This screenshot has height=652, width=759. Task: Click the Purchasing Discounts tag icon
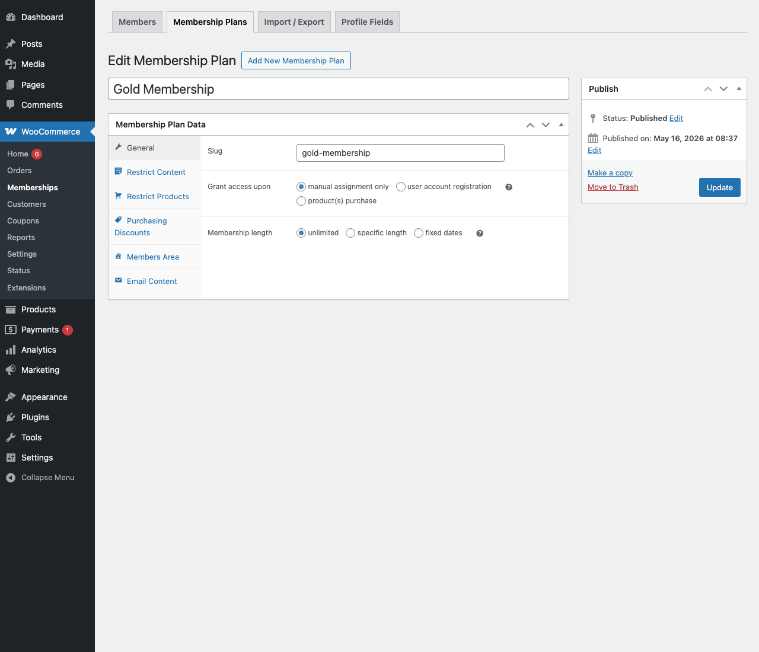[119, 220]
